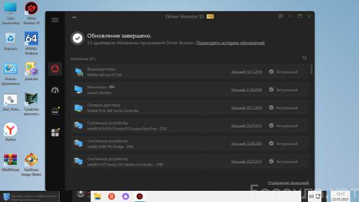
Task: Open current date link for PCI Express Root Port
Action: click(246, 126)
